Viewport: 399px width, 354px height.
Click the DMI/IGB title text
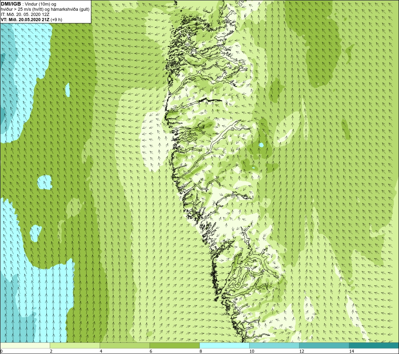coord(11,4)
